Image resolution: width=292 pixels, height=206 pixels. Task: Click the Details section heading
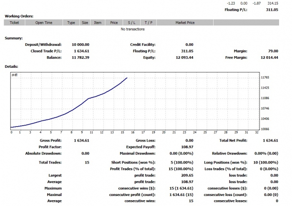point(12,66)
